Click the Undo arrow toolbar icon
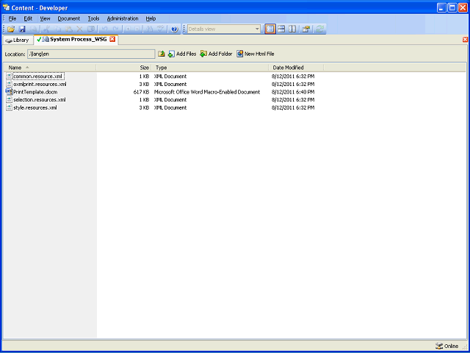Screen dimensions: 470x353 tap(104, 29)
